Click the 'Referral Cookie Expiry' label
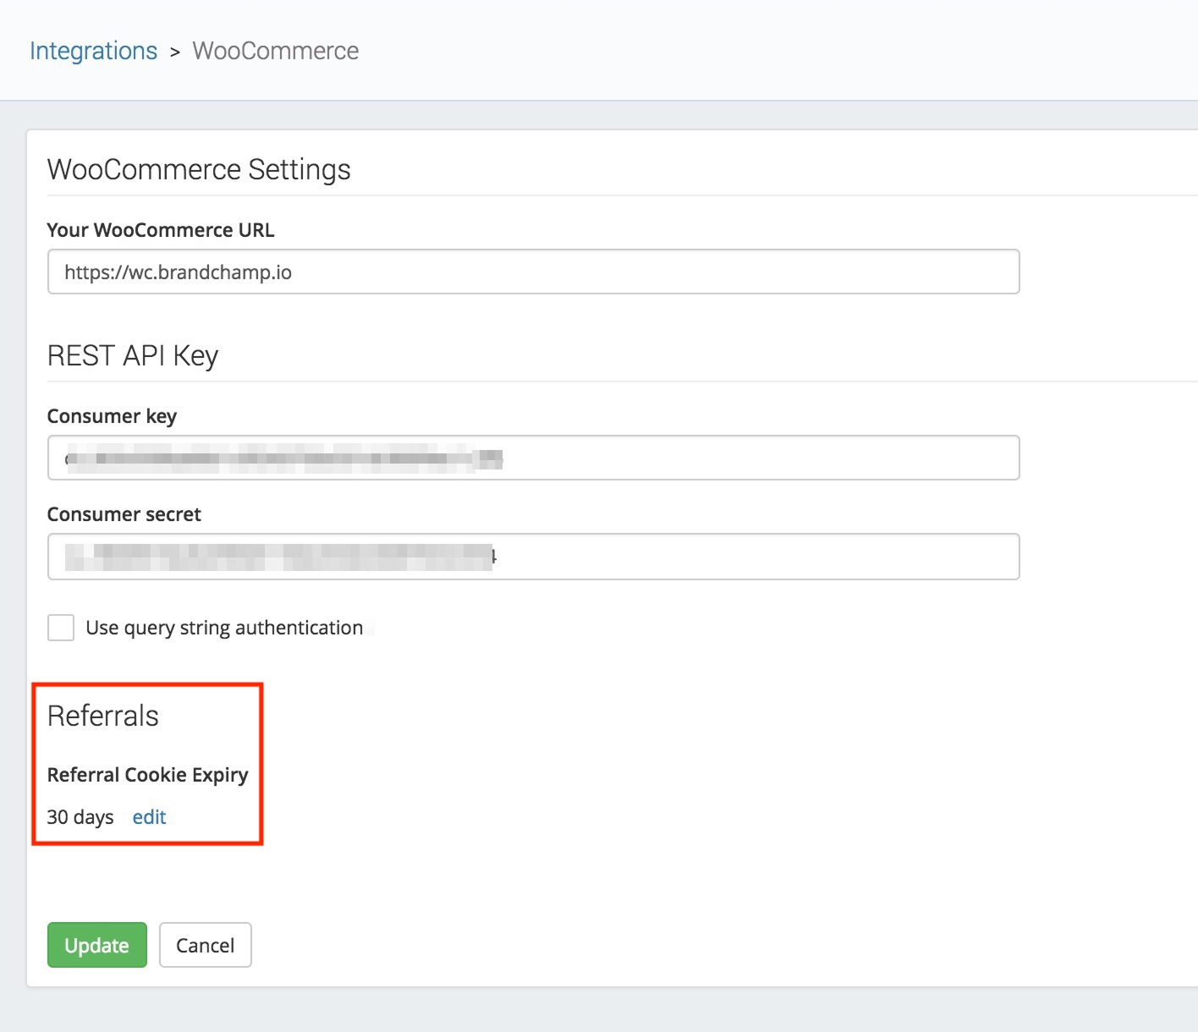The width and height of the screenshot is (1198, 1032). click(148, 775)
